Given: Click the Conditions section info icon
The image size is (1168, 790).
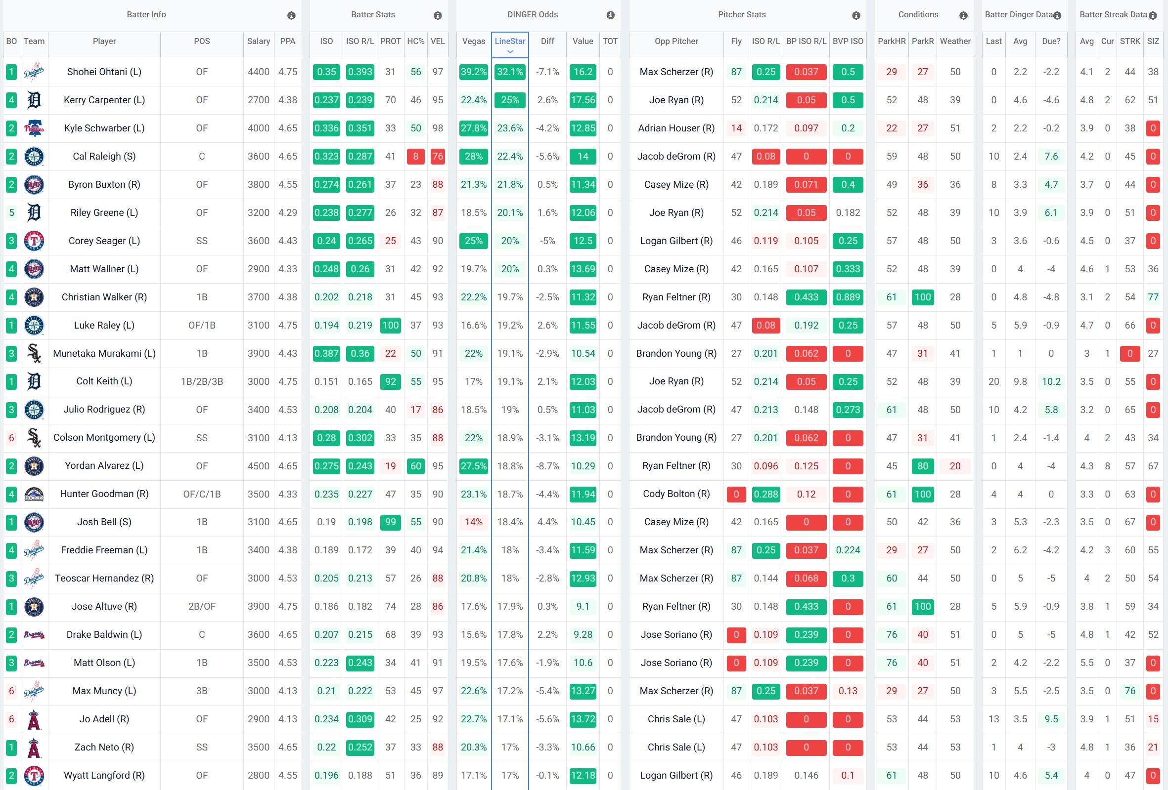Looking at the screenshot, I should click(x=963, y=16).
